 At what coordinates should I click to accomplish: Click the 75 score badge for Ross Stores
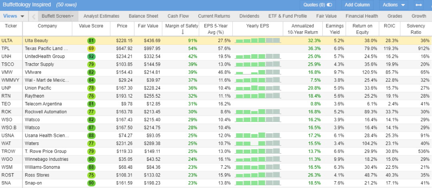pos(91,175)
